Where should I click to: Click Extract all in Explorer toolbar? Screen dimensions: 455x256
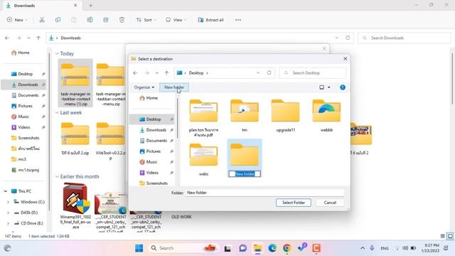(x=210, y=20)
